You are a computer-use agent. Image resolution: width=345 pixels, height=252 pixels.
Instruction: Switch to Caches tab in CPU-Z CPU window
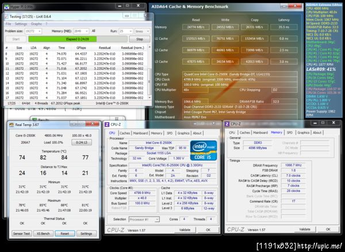(125, 133)
